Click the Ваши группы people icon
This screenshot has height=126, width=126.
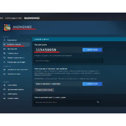click(4, 85)
